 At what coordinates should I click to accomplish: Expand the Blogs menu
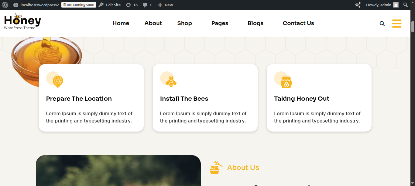tap(255, 23)
